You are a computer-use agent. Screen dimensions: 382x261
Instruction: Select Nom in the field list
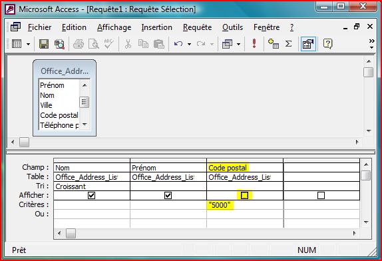point(47,95)
